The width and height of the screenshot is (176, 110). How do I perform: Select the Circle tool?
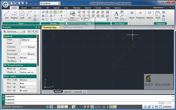(x=22, y=15)
